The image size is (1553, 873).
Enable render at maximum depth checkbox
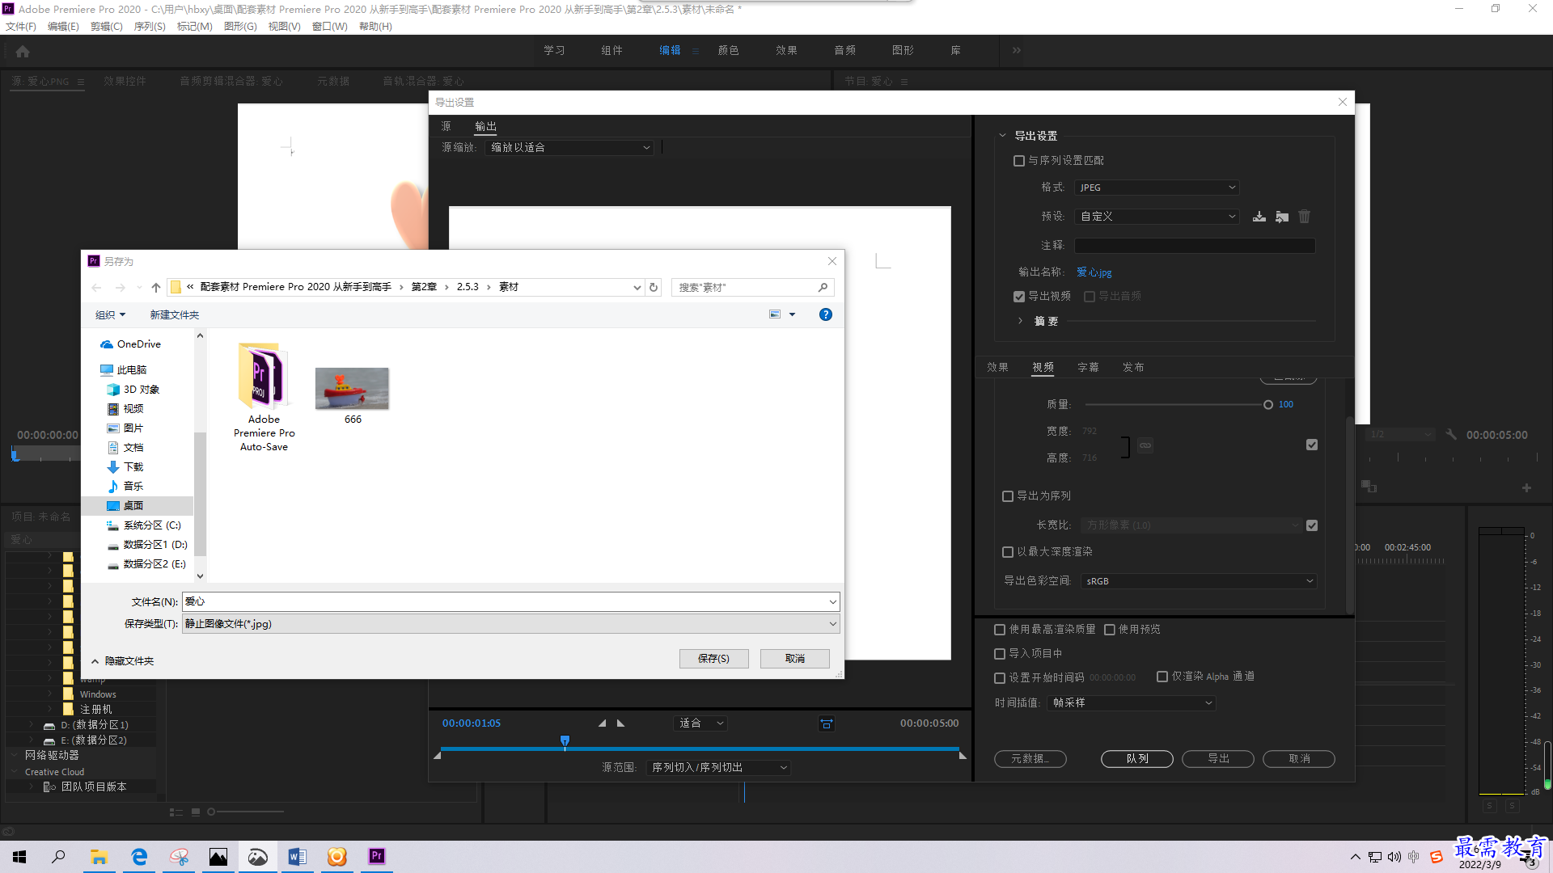click(1008, 552)
